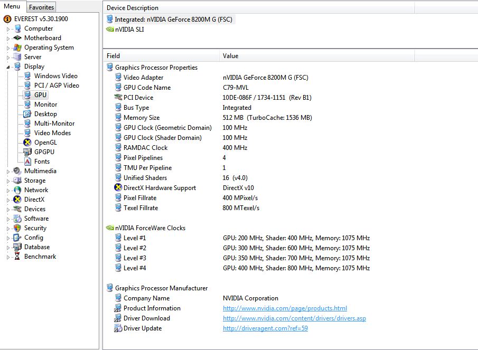478x350 pixels.
Task: Switch to the Favorites tab
Action: pos(41,7)
